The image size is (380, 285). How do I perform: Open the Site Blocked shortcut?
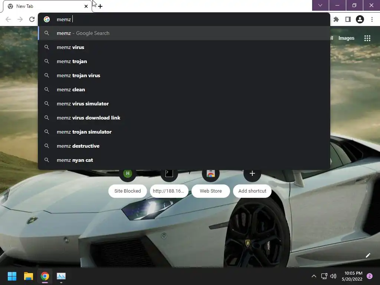click(128, 191)
